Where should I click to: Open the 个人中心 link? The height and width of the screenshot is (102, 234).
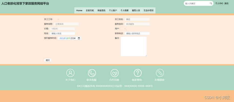pyautogui.click(x=219, y=3)
